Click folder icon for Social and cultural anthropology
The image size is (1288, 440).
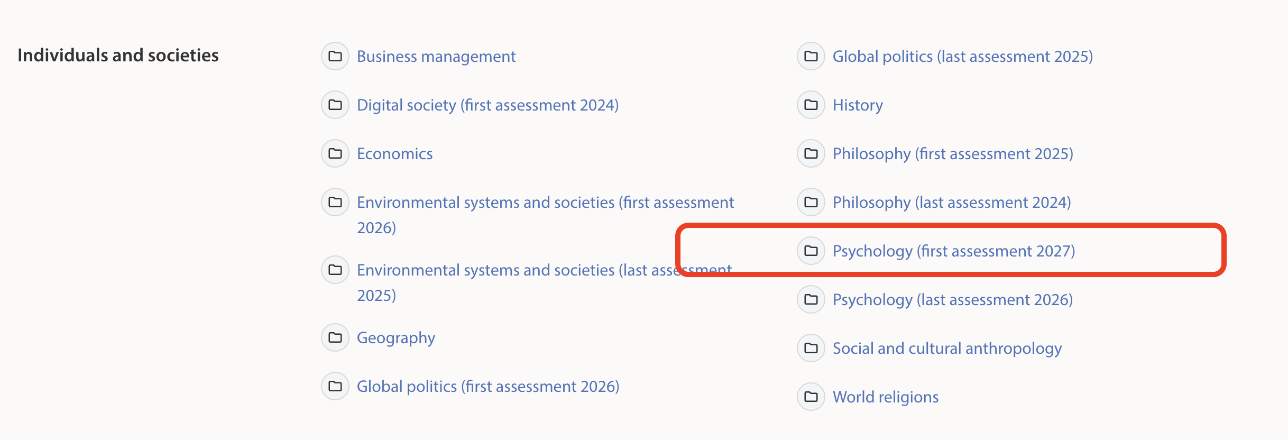(811, 348)
